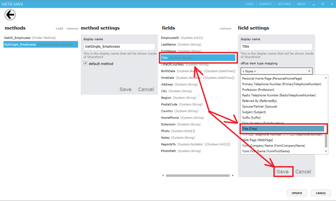Click the display name input in field settings
Viewport: 336px width, 201px height.
[x=276, y=46]
